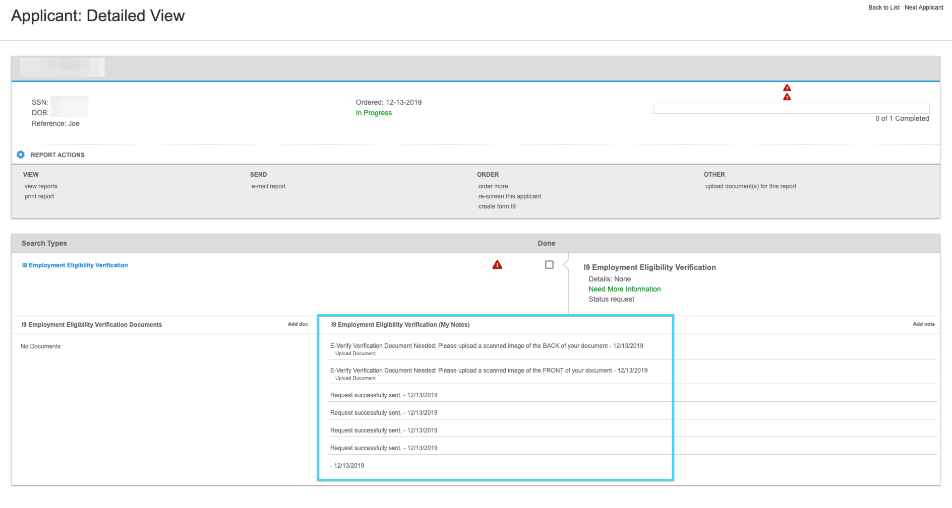The image size is (952, 508).
Task: Click Add note button
Action: [x=924, y=324]
